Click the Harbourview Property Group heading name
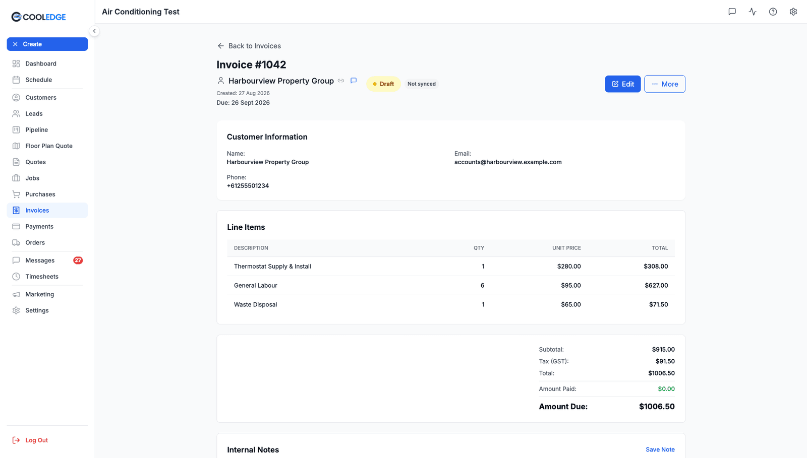Viewport: 807px width, 458px height. (x=281, y=81)
